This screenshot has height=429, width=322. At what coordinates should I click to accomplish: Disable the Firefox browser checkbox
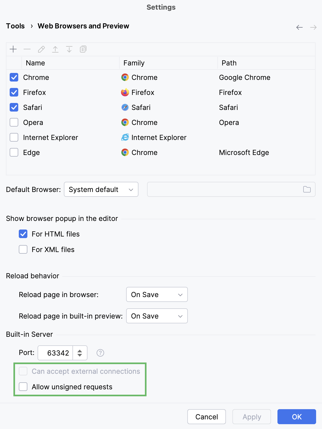14,93
